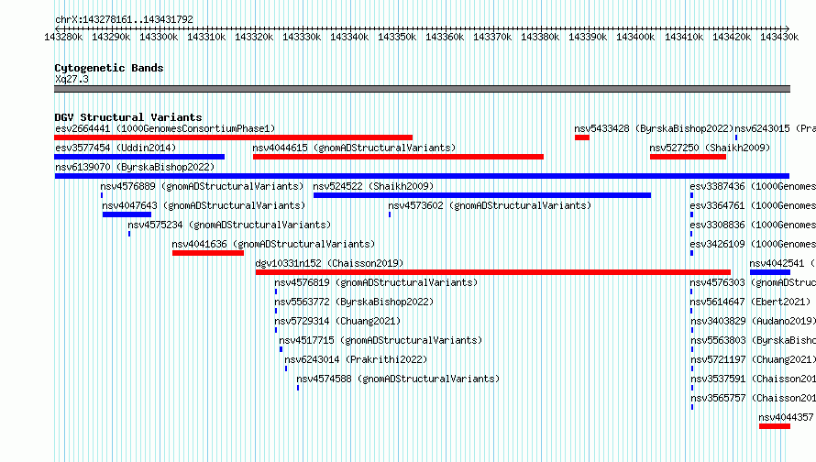The image size is (816, 462).
Task: Click the esv2664441 (1000GenomesConsortiumPhase1) variant label
Action: 165,128
